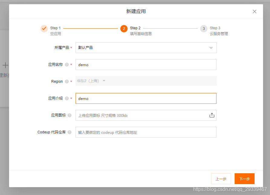Click the 上一步 button to go back
The width and height of the screenshot is (270, 195).
coord(221,178)
